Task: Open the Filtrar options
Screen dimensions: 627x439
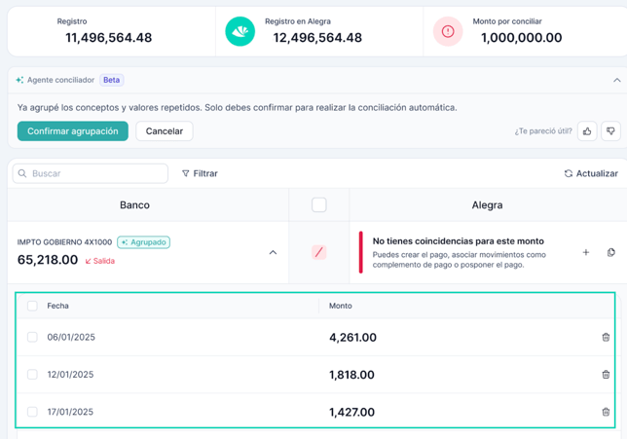Action: click(200, 173)
